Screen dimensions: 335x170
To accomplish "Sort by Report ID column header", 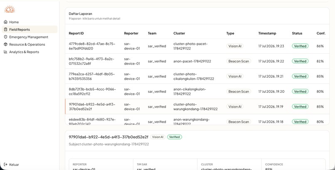I will click(x=76, y=33).
